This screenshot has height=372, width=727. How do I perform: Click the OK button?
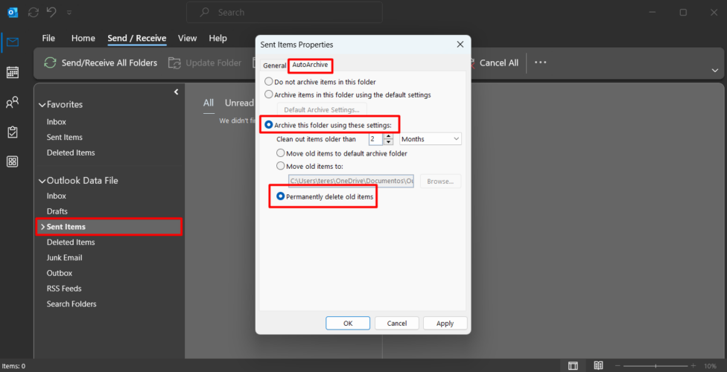(348, 324)
